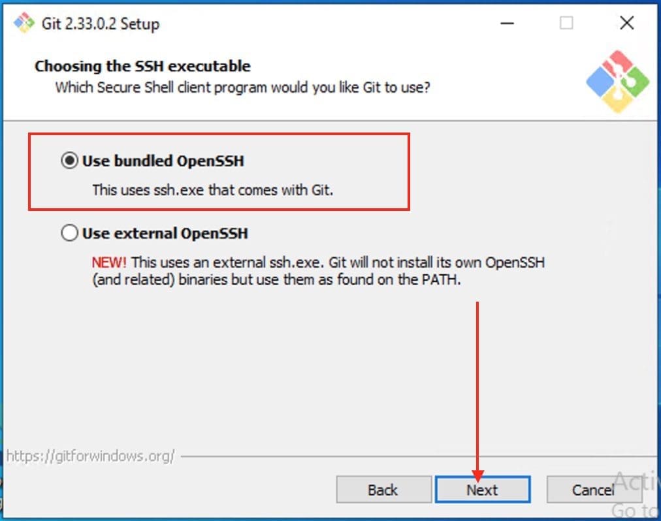The image size is (661, 521).
Task: Click the "Git 2.33.0.2 Setup" title text
Action: [x=101, y=24]
